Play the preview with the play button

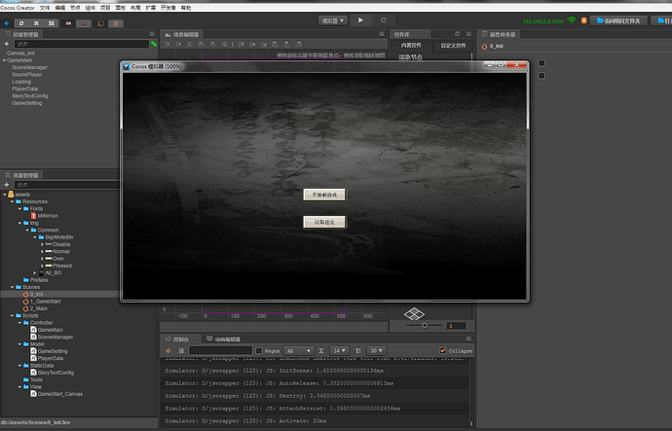point(360,20)
